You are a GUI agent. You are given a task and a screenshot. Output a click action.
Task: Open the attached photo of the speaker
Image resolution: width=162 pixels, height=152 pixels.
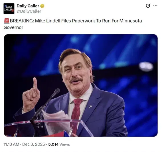(81, 86)
